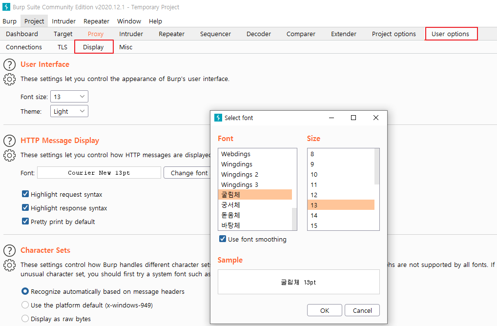Toggle Pretty print by default checkbox
The height and width of the screenshot is (326, 497).
tap(25, 221)
